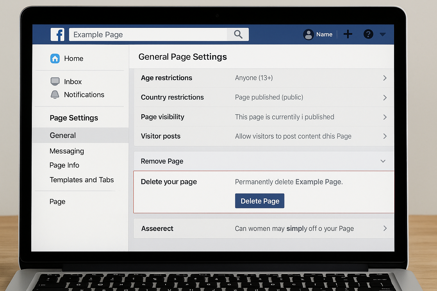Expand the Asseerect row chevron

[x=385, y=228]
